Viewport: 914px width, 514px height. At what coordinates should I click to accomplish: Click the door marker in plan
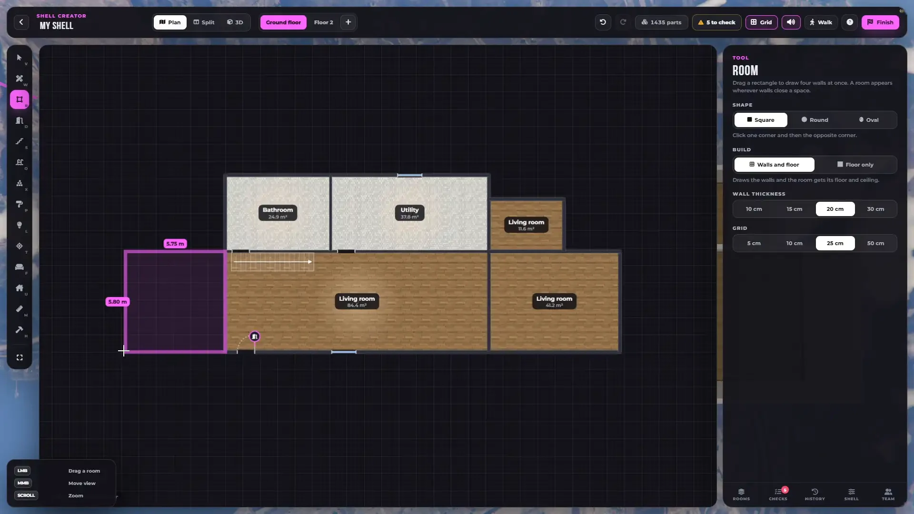(255, 336)
